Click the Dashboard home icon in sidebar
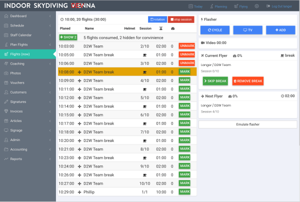Screen dimensions: 300x202 (x=6, y=16)
